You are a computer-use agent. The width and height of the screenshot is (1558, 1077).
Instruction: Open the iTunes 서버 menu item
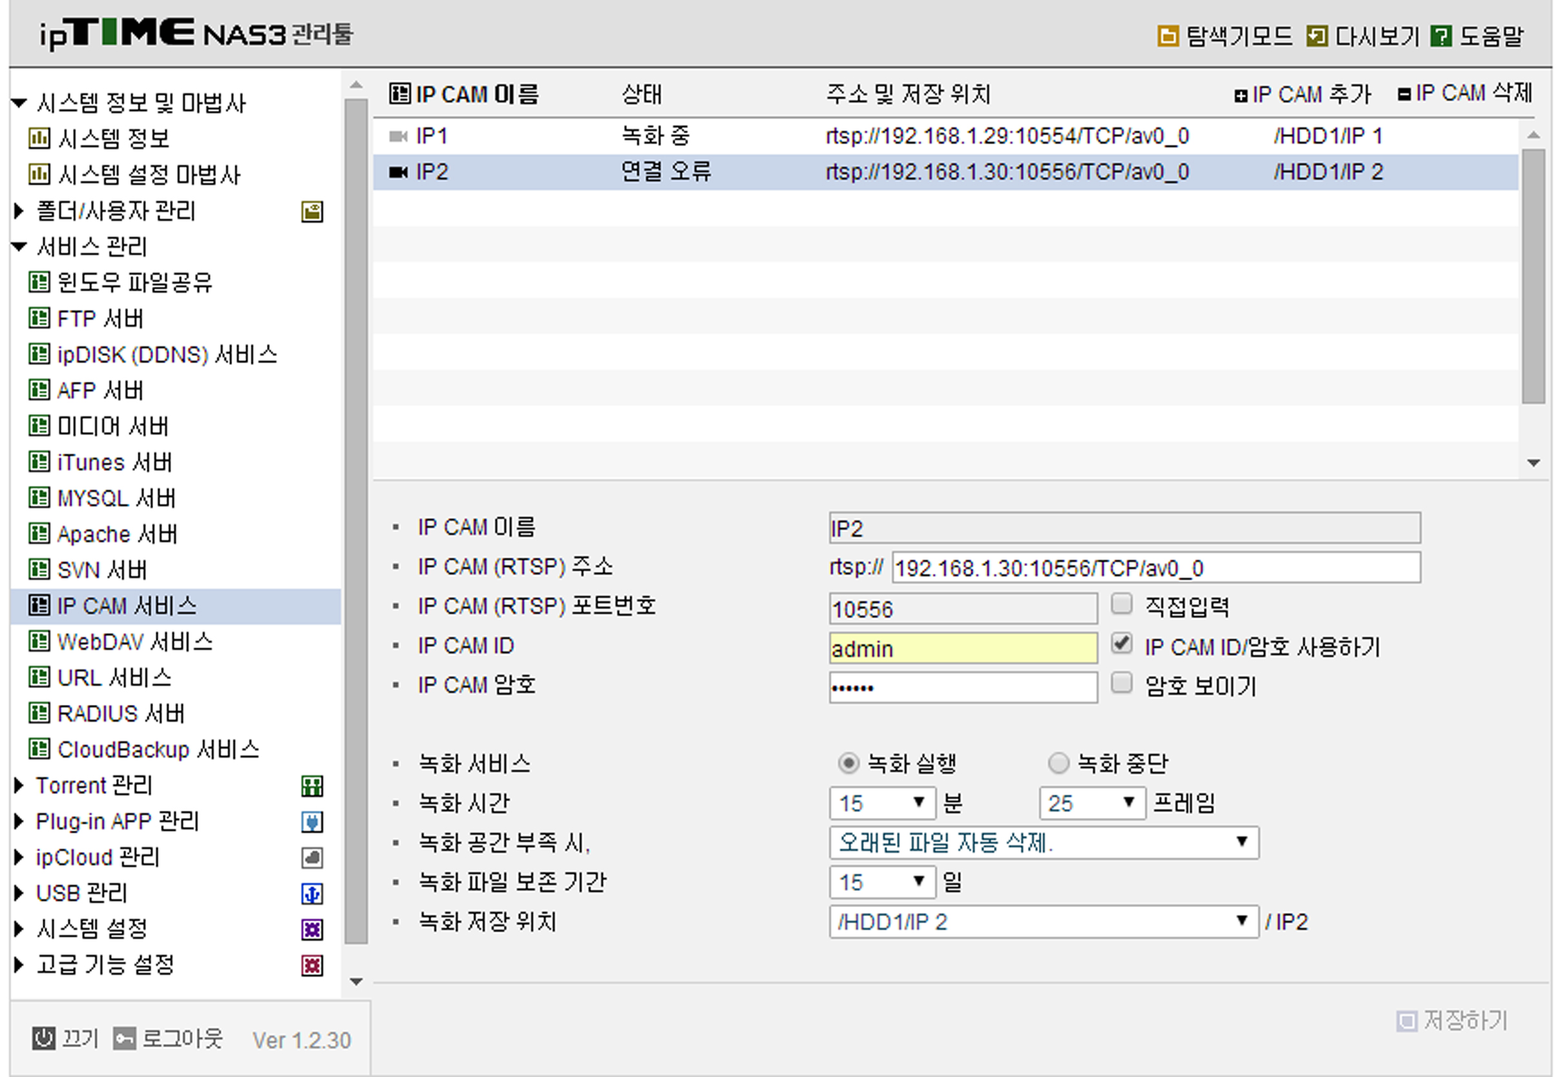click(115, 462)
